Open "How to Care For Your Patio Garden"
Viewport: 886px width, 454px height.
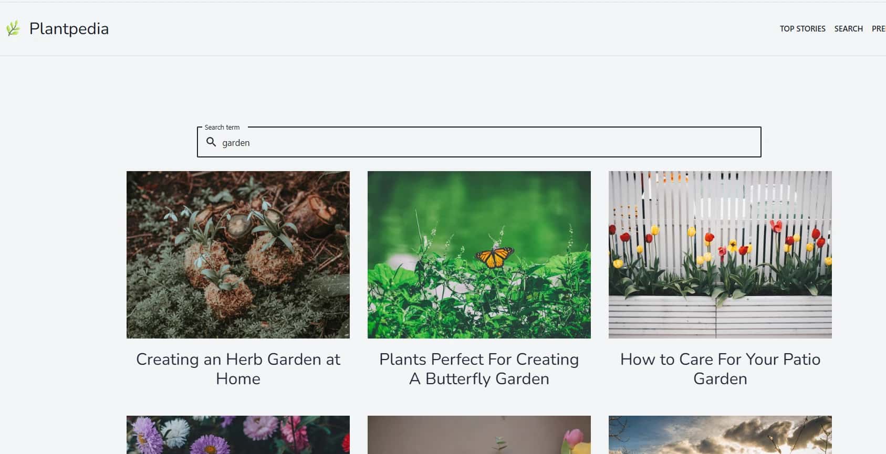[720, 369]
